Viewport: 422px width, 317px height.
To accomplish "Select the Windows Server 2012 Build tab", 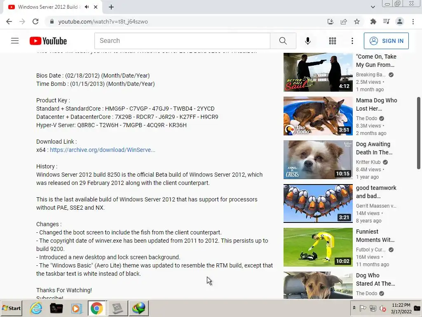I will tap(52, 7).
